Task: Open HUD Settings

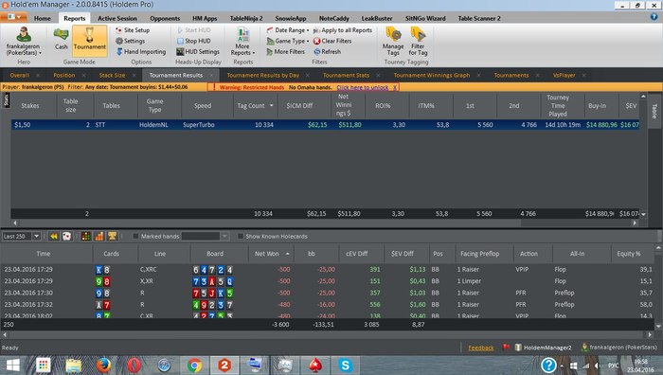Action: click(x=197, y=51)
